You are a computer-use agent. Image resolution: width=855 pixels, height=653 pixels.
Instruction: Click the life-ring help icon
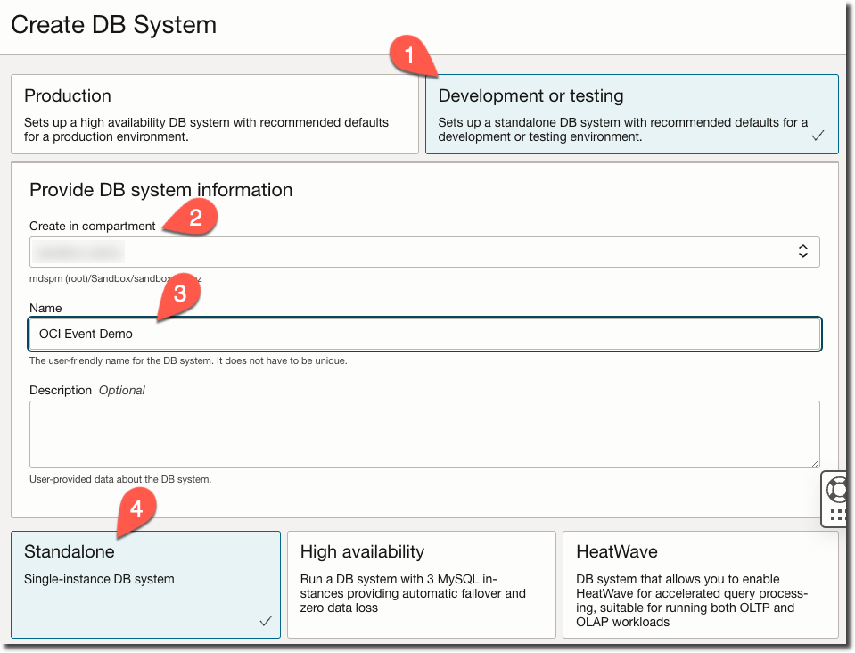coord(836,492)
